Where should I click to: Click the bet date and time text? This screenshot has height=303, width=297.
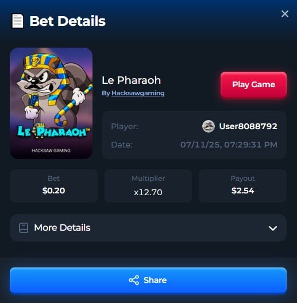point(229,145)
